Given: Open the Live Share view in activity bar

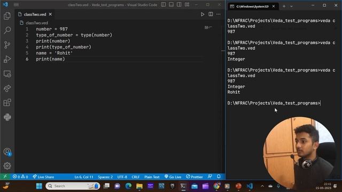Looking at the screenshot, I should [7, 88].
